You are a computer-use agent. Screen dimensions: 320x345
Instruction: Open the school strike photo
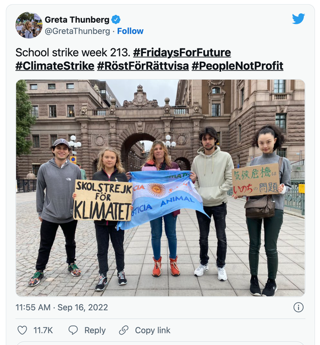click(x=161, y=188)
